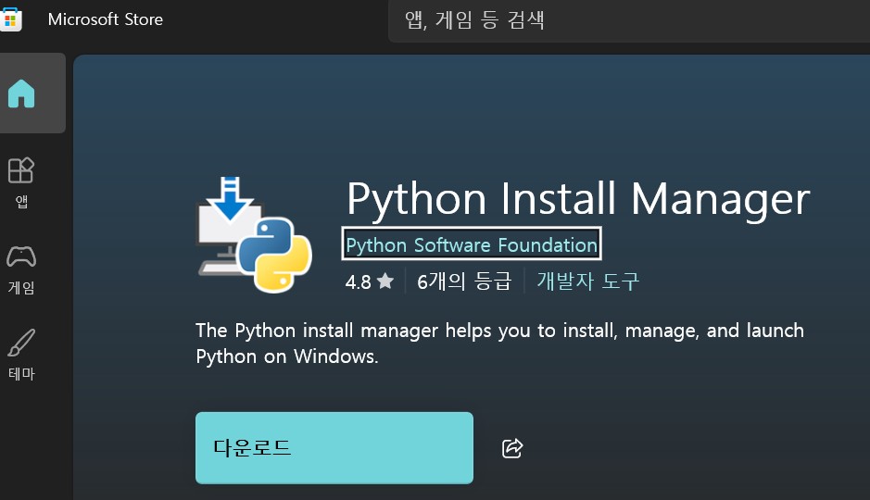This screenshot has height=500, width=870.
Task: Click the Microsoft Store logo icon
Action: [x=10, y=19]
